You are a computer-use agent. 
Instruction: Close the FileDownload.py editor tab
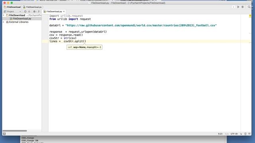pyautogui.click(x=64, y=12)
